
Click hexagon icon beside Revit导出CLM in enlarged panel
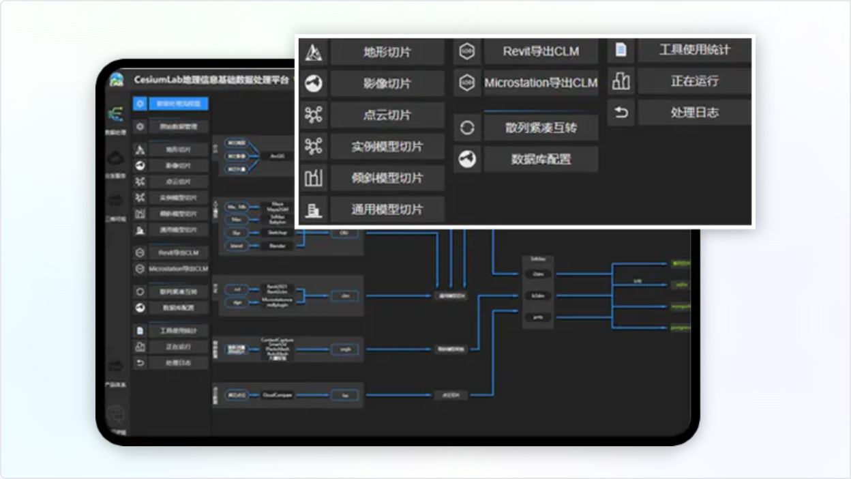(x=467, y=52)
